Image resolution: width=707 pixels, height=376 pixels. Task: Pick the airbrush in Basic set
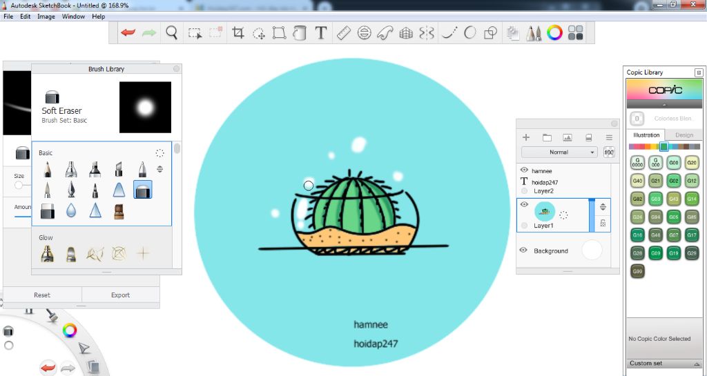coord(71,169)
